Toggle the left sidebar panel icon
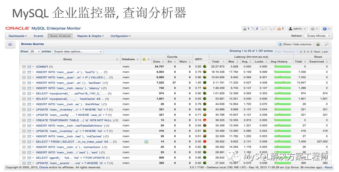 10,44
